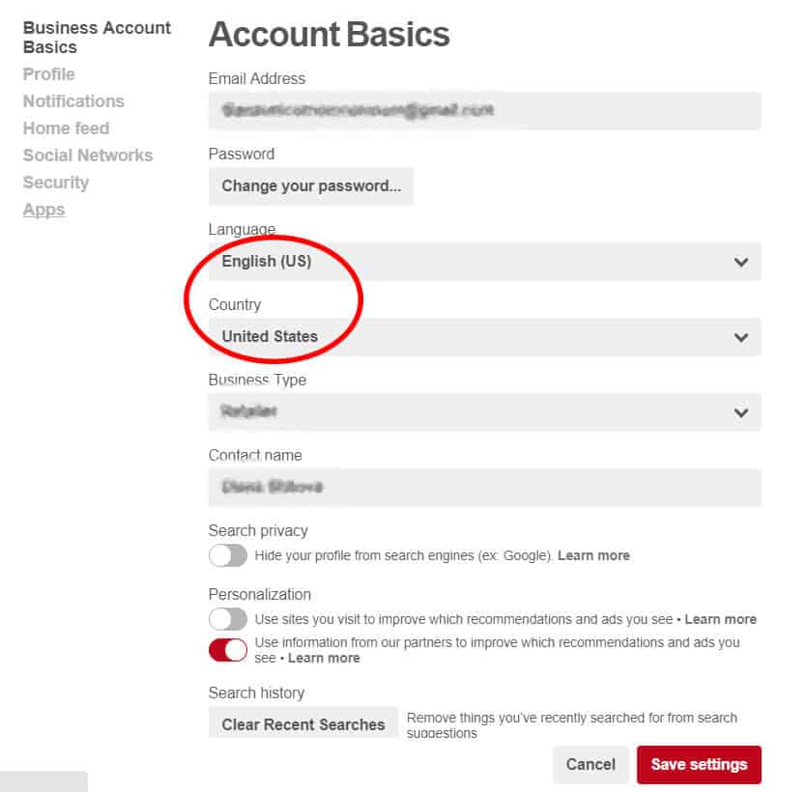Expand Business Type dropdown chevron arrow

pyautogui.click(x=741, y=412)
